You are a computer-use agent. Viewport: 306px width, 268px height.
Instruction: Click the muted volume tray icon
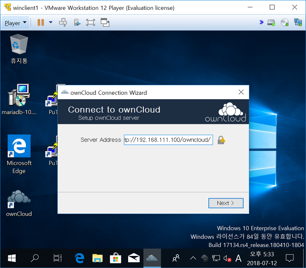pos(227,259)
